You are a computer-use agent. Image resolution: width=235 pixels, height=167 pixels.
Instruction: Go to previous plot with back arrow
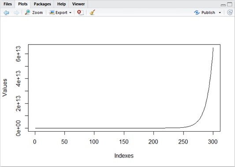click(x=6, y=13)
